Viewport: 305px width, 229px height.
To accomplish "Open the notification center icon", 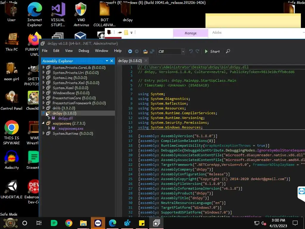I will [x=295, y=223].
